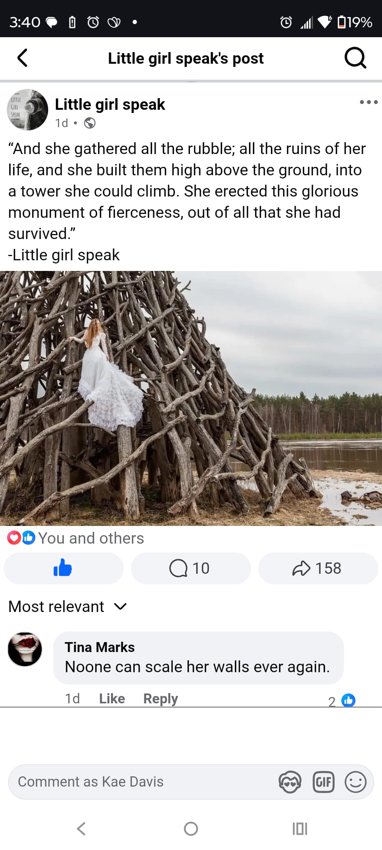Open the emoji picker in comment box
The width and height of the screenshot is (382, 850).
pos(355,782)
